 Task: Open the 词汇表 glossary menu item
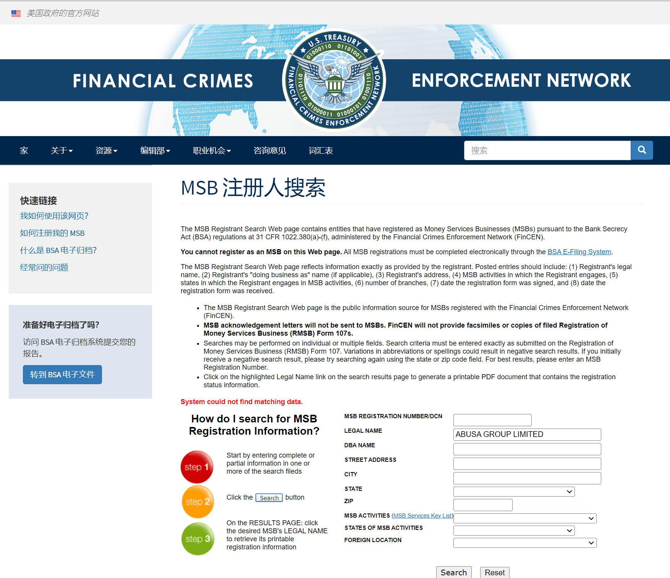point(321,151)
